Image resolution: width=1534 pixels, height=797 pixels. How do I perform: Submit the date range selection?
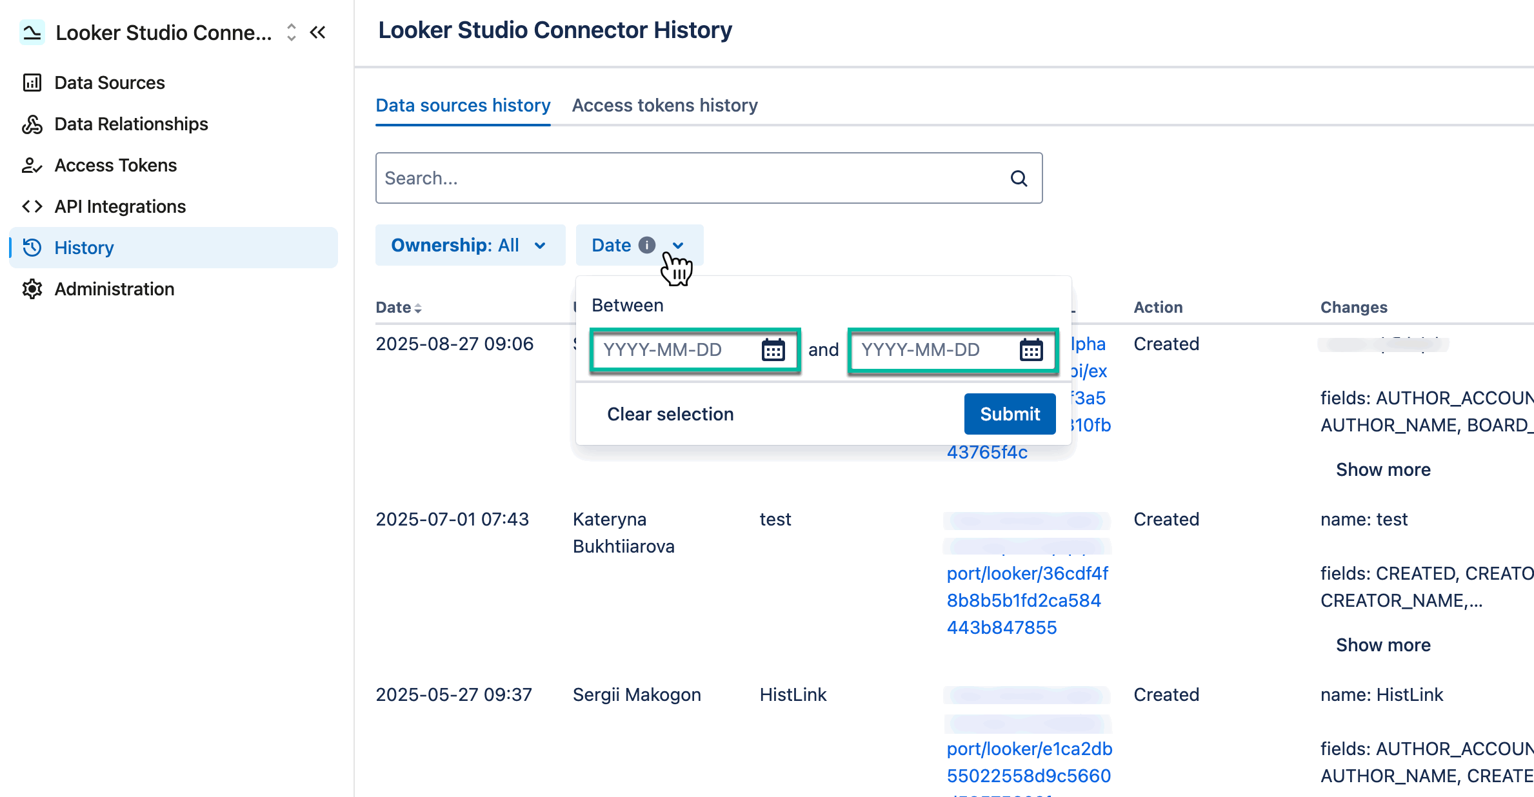coord(1009,413)
